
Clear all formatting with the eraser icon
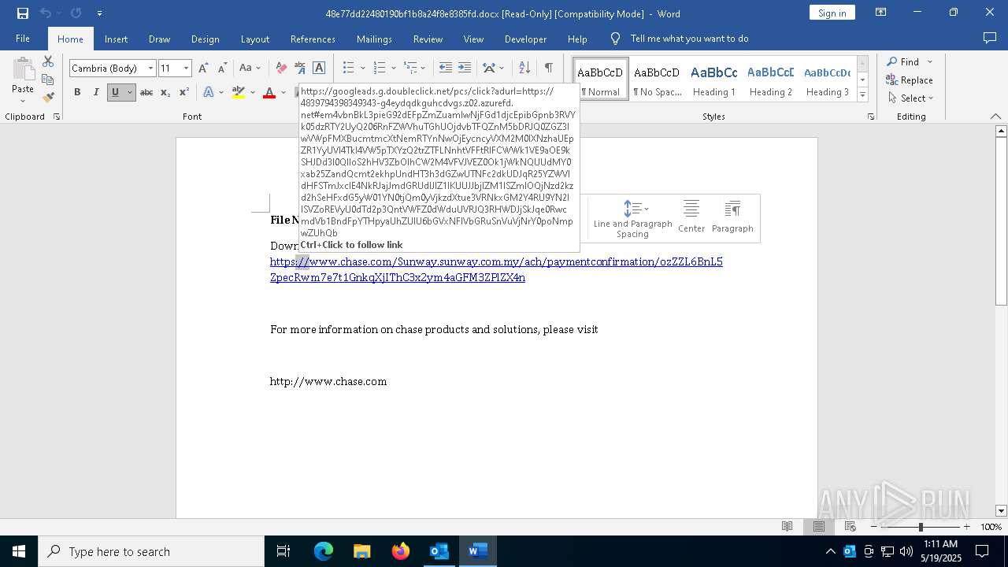[280, 69]
